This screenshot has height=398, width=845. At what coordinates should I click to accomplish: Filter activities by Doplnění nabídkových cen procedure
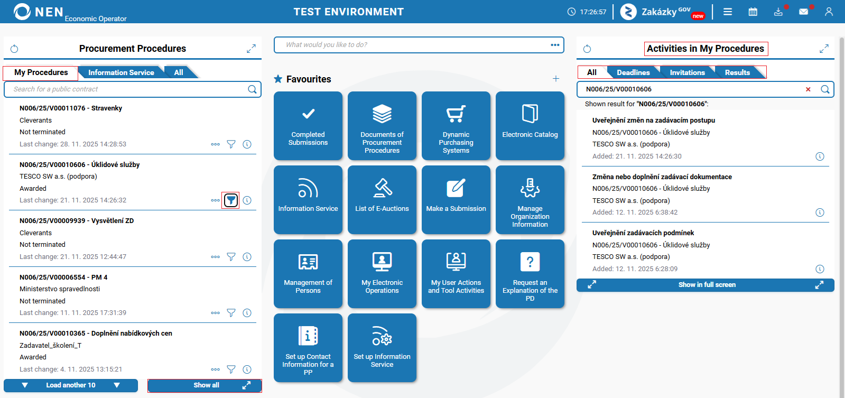231,369
